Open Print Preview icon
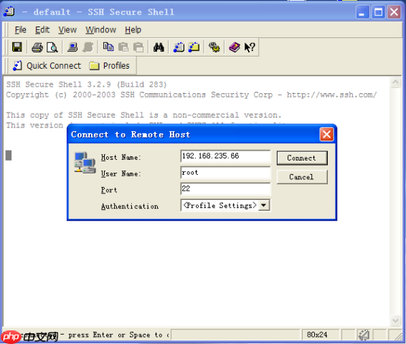406x344 pixels. pos(52,47)
